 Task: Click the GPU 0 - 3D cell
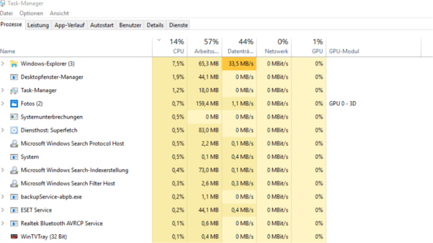point(343,104)
